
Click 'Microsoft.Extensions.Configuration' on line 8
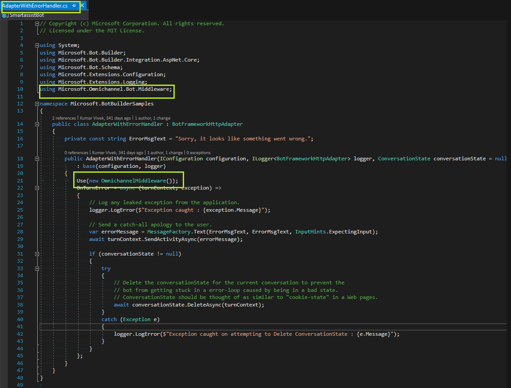[110, 74]
